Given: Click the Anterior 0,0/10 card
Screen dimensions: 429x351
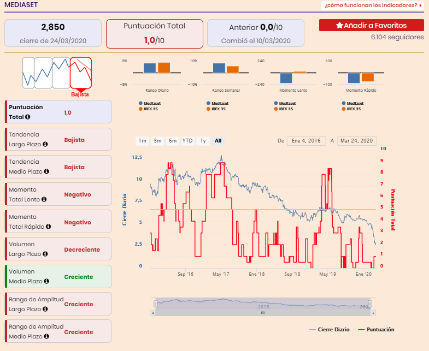Looking at the screenshot, I should tap(256, 33).
